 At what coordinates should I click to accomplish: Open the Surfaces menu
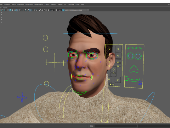(53, 5)
